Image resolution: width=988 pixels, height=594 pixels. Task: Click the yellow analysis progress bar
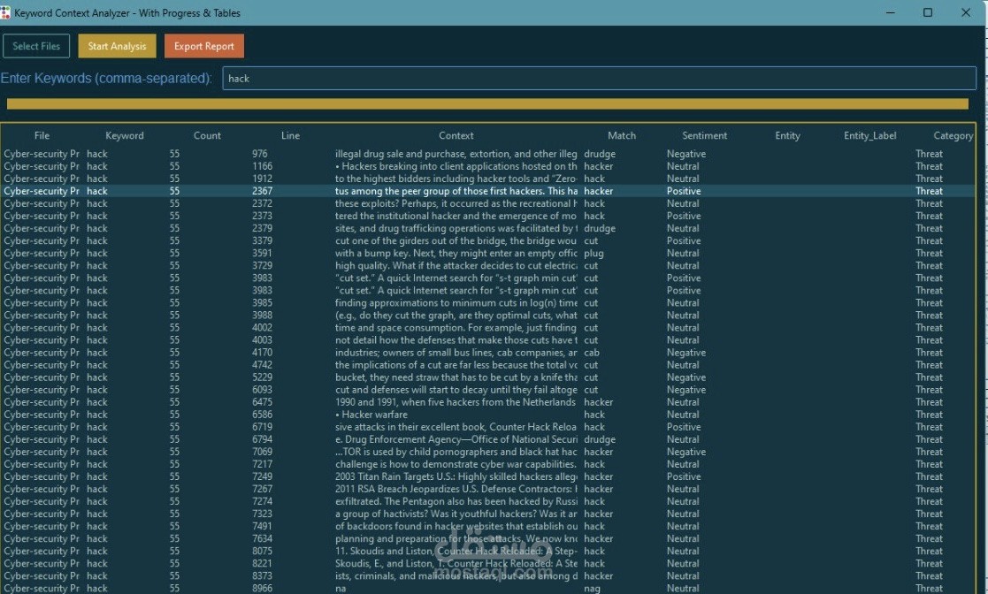click(x=487, y=104)
